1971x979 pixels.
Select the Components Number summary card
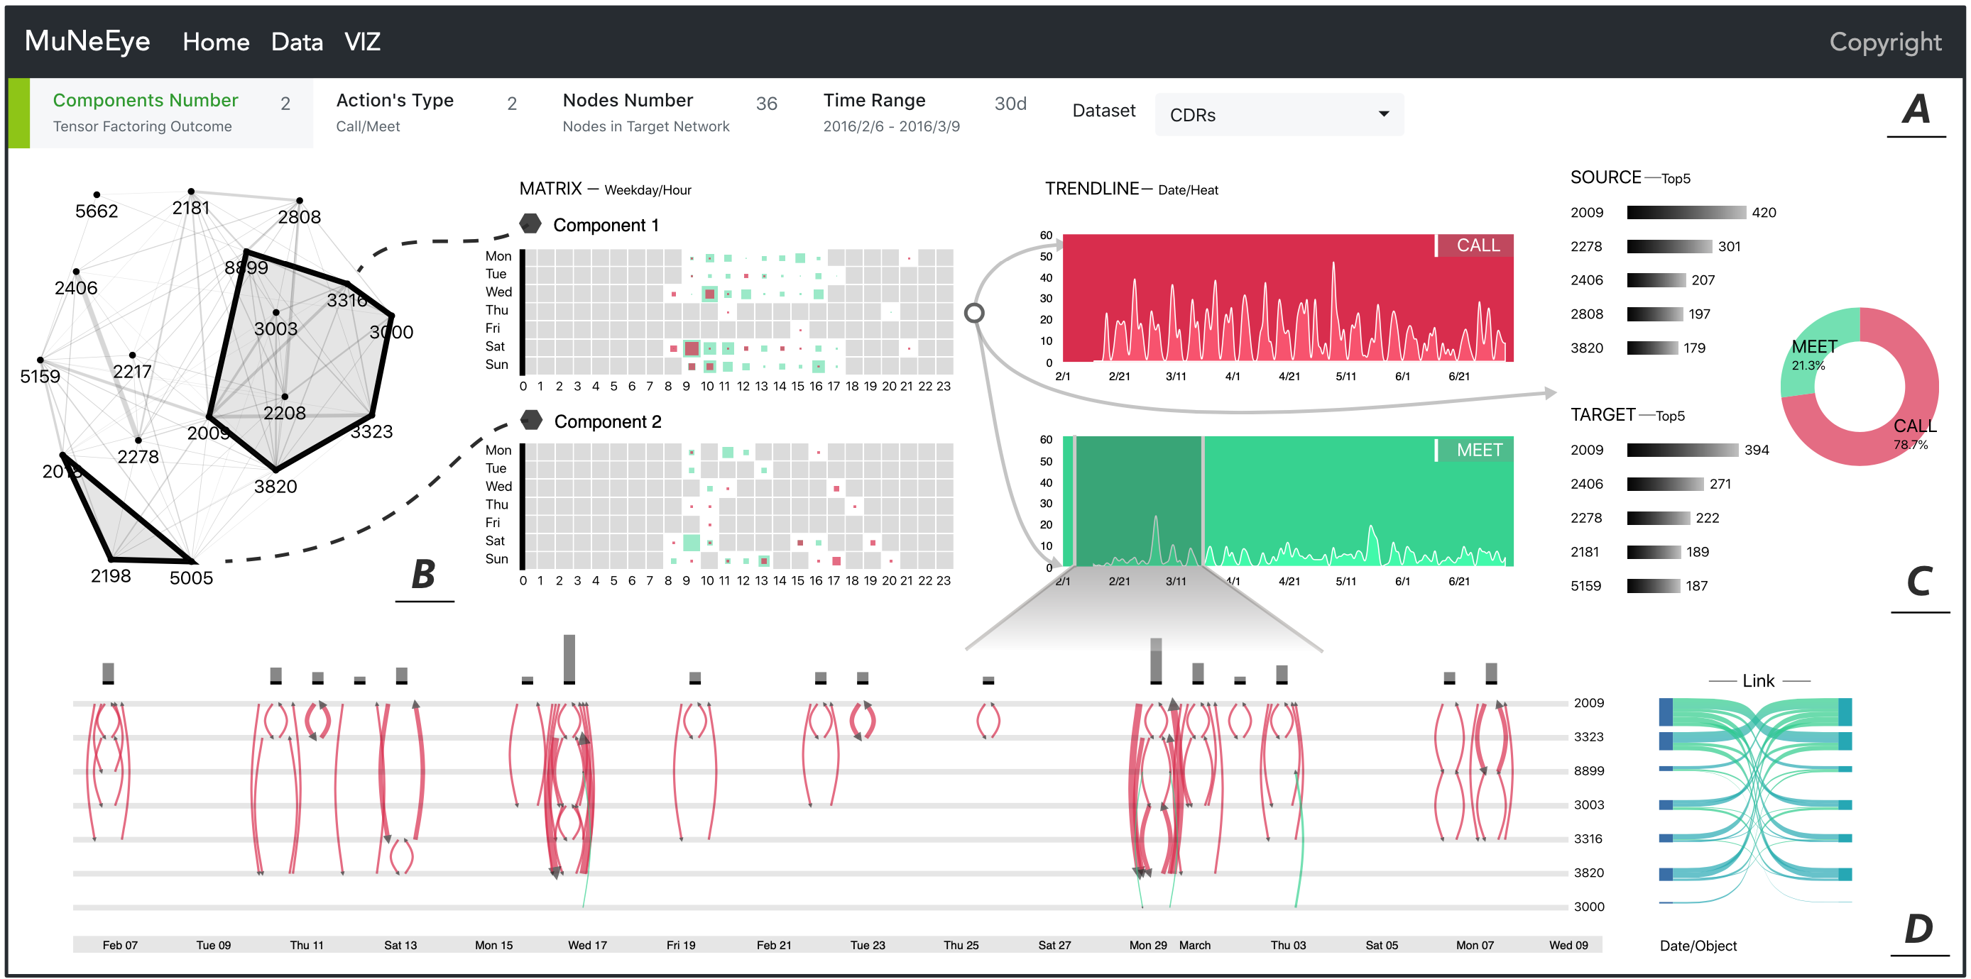160,112
